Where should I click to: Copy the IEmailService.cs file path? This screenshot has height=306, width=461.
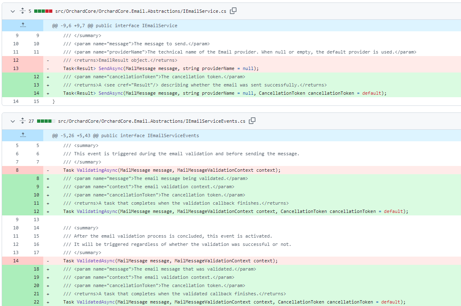point(233,11)
